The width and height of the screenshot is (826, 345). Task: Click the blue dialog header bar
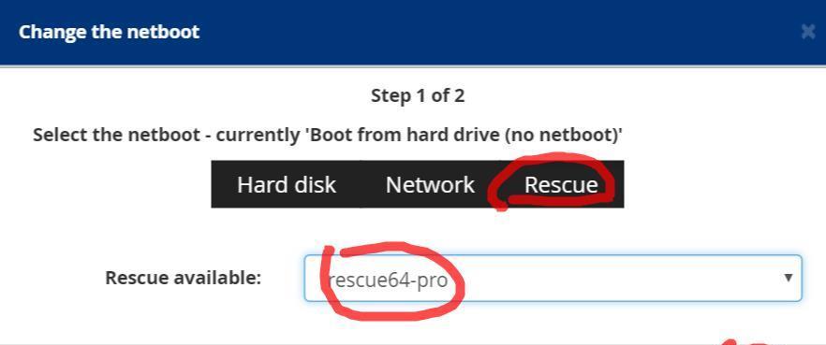pos(413,33)
